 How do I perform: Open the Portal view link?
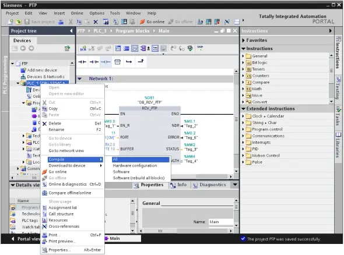click(26, 239)
